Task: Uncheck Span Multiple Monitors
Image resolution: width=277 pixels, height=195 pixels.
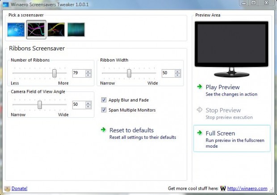Action: click(x=104, y=110)
